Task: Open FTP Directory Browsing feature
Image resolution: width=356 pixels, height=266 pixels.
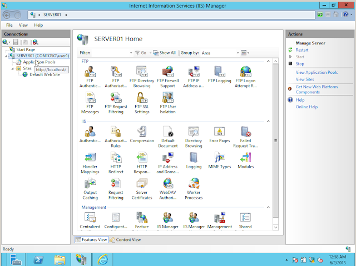Action: [142, 77]
